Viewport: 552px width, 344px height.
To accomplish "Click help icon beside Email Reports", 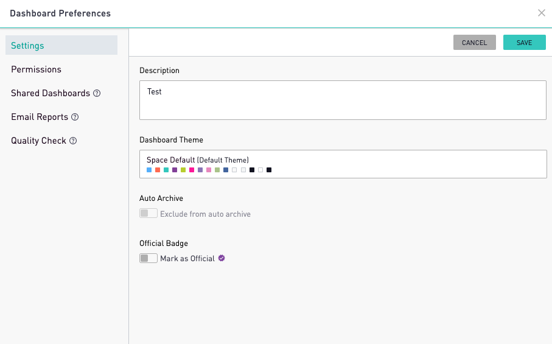I will 75,117.
